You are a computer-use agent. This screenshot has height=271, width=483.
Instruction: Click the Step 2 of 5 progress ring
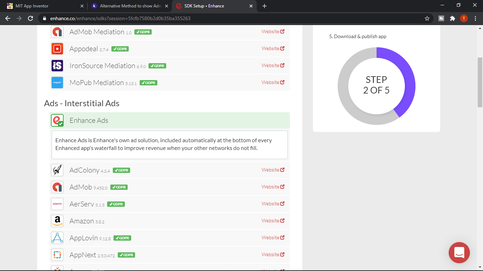(x=376, y=86)
